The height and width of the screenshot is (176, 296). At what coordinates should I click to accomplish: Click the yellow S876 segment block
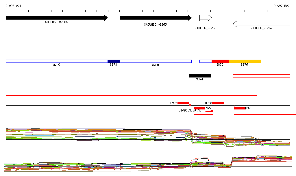point(245,61)
